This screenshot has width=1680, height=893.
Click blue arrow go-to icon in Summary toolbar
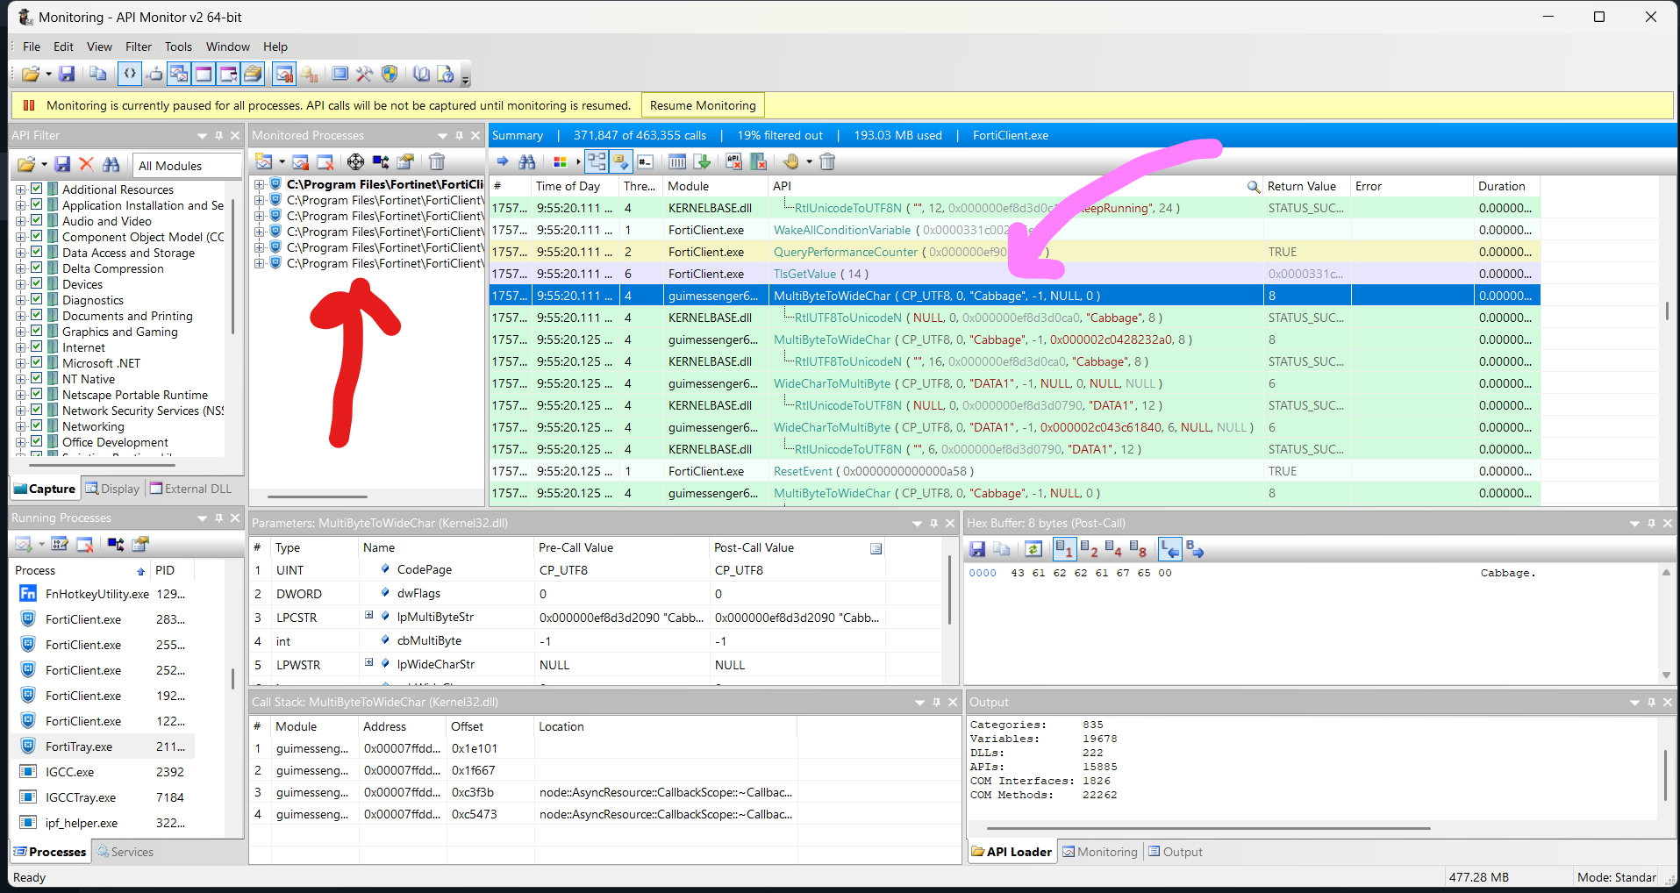tap(503, 161)
